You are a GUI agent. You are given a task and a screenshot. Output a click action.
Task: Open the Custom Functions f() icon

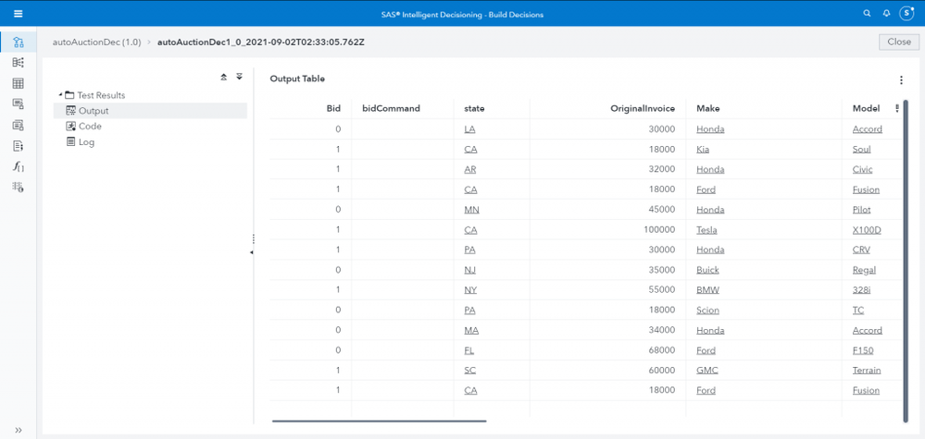coord(18,166)
